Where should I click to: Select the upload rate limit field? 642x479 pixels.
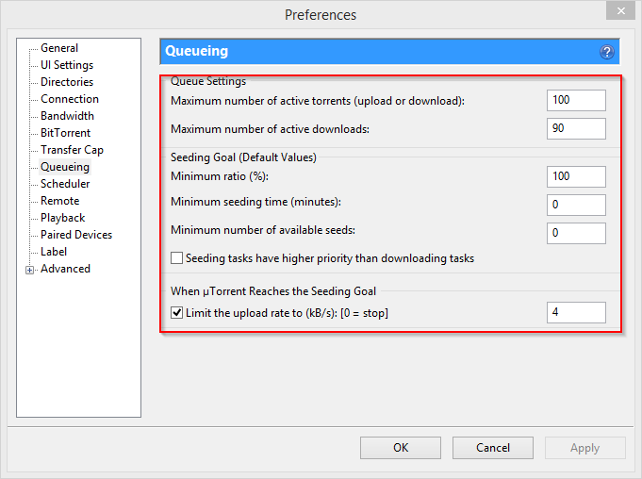pos(576,312)
